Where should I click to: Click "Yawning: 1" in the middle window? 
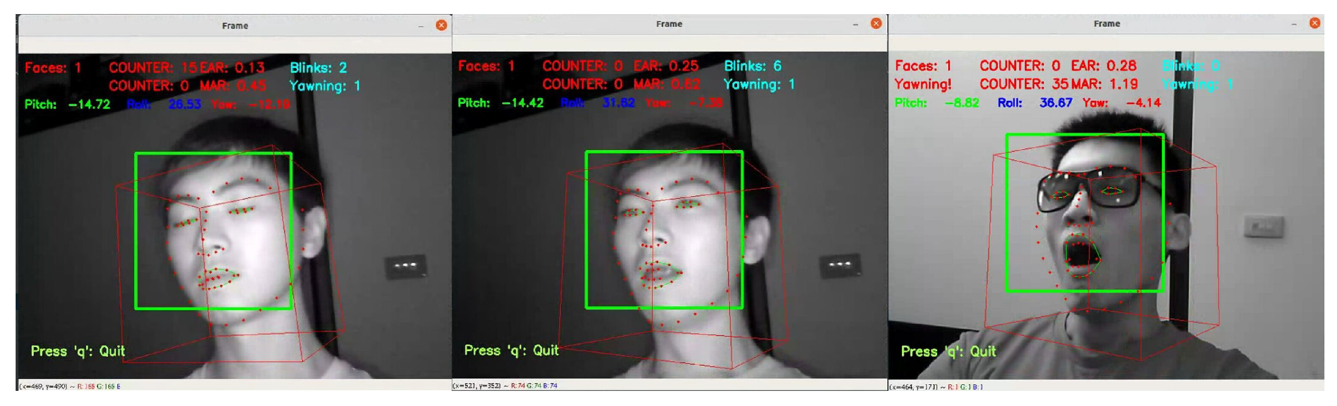[759, 84]
